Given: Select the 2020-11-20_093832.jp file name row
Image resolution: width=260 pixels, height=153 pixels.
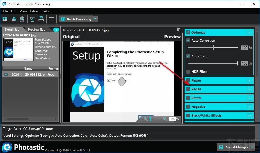Looking at the screenshot, I should [x=28, y=74].
